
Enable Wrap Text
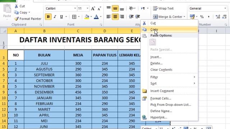pos(163,9)
